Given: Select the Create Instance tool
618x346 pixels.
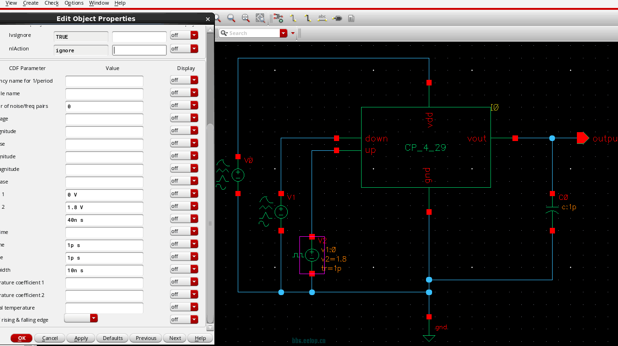Looking at the screenshot, I should [278, 18].
